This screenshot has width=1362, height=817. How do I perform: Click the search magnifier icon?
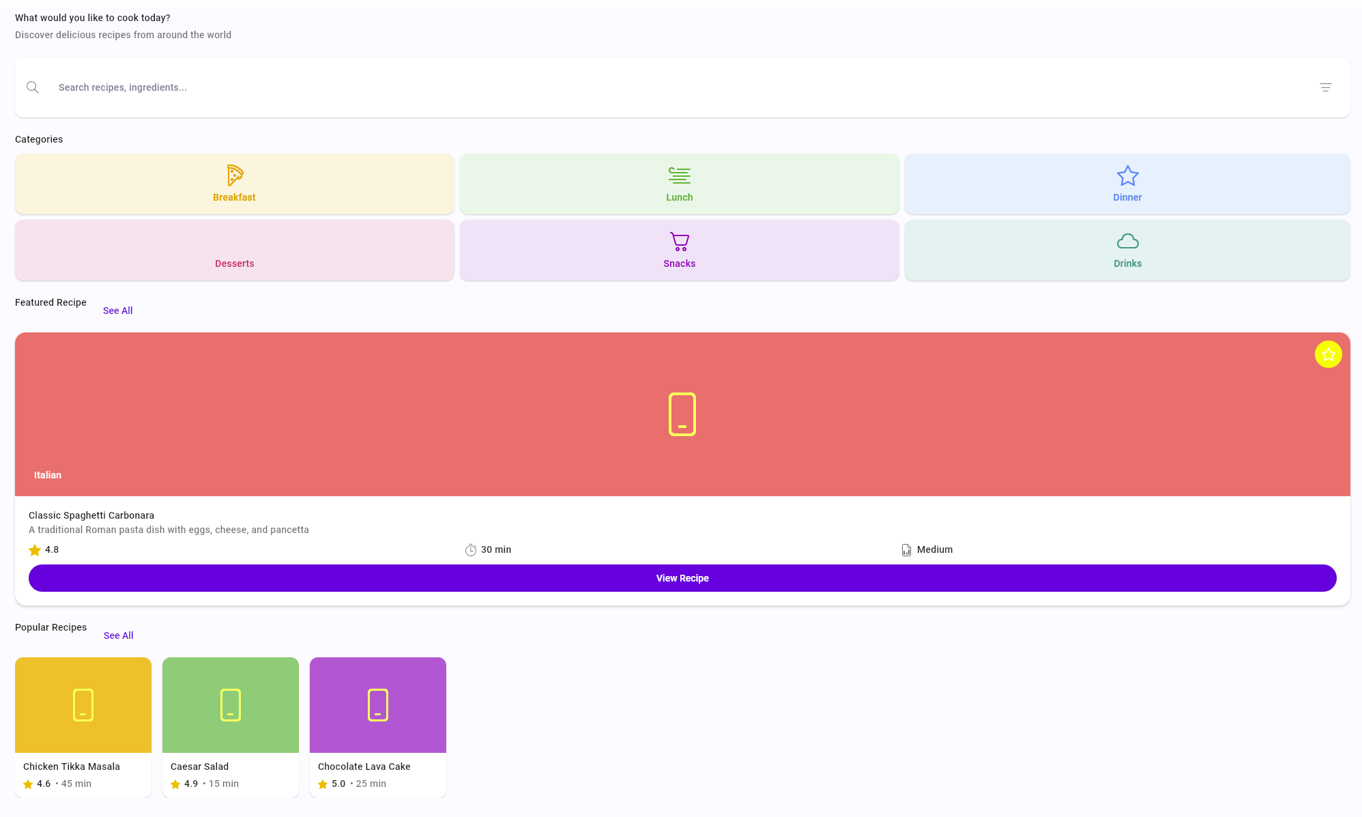[x=33, y=87]
